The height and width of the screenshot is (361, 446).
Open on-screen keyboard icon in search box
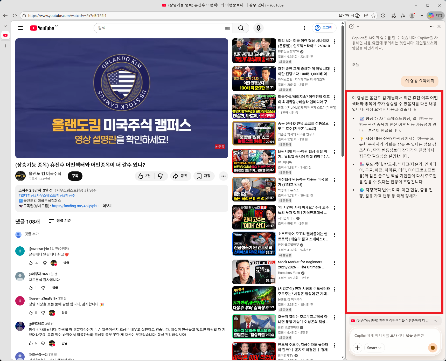[x=227, y=28]
